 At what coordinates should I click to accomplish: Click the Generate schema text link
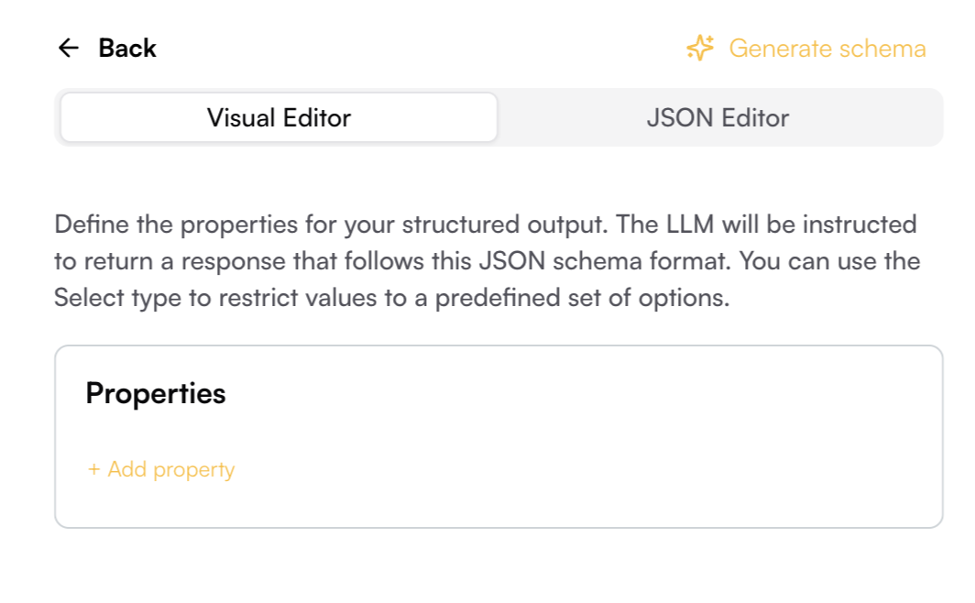[x=827, y=48]
